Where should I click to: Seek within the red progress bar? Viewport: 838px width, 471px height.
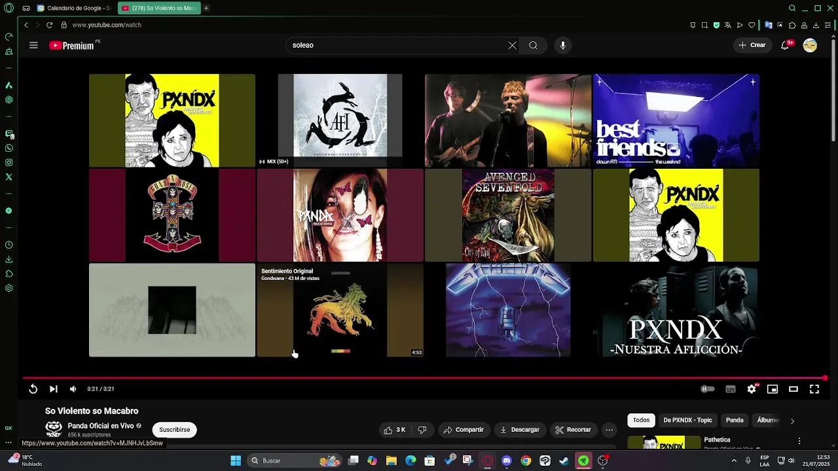coord(424,378)
